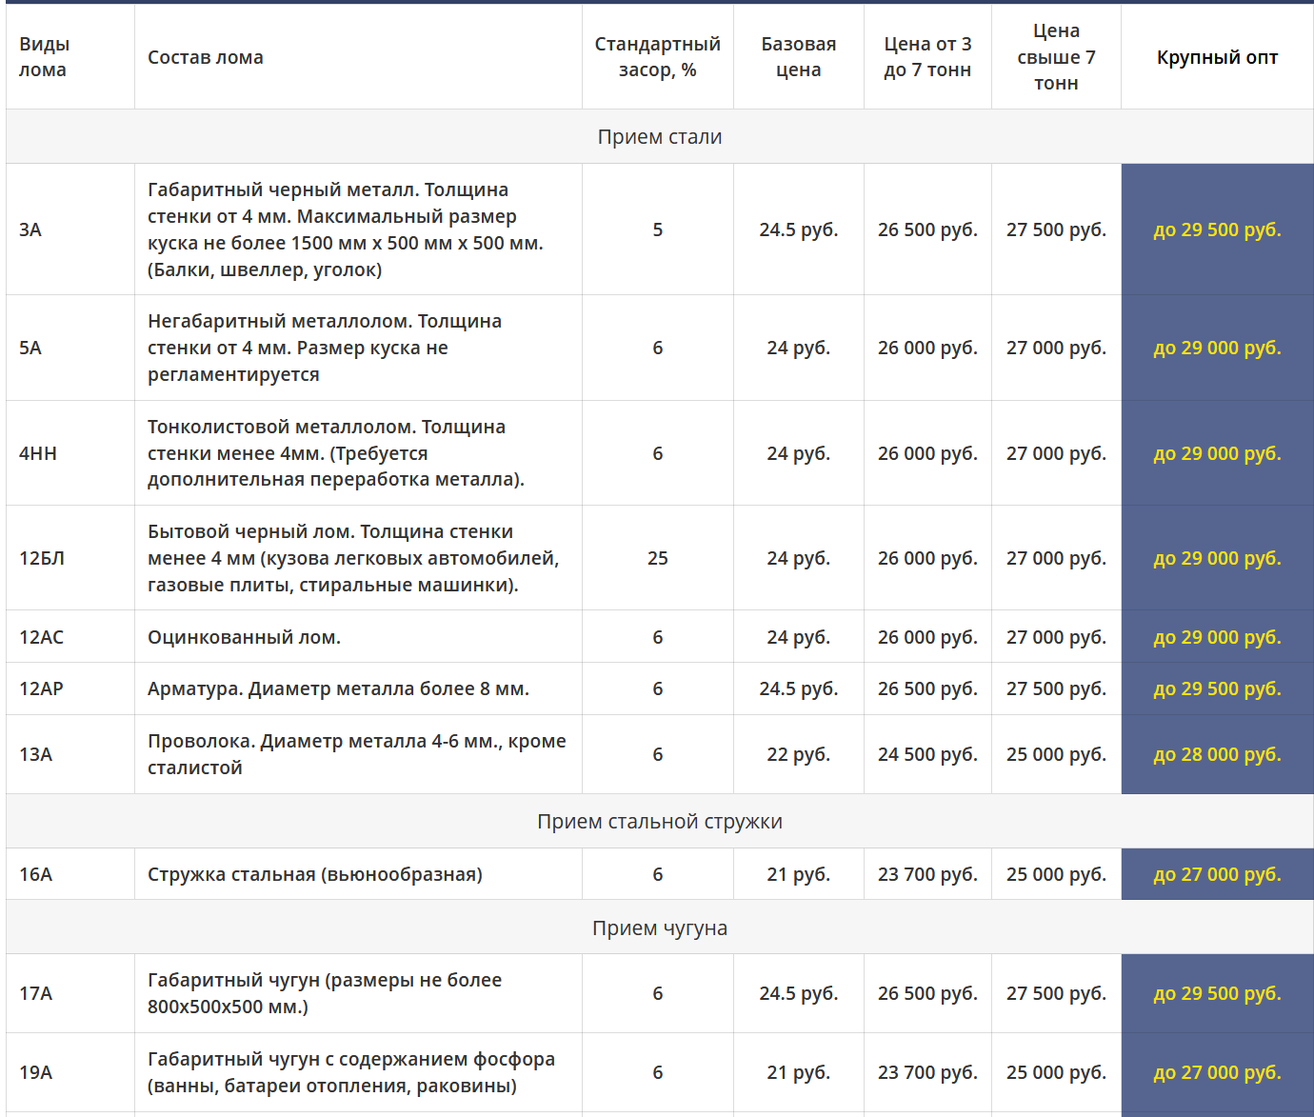Click '23 700 руб.' in the 16А row
Screen dimensions: 1314x1117
click(927, 874)
